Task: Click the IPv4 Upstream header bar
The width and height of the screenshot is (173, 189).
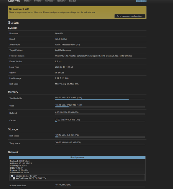Action: pyautogui.click(x=77, y=157)
